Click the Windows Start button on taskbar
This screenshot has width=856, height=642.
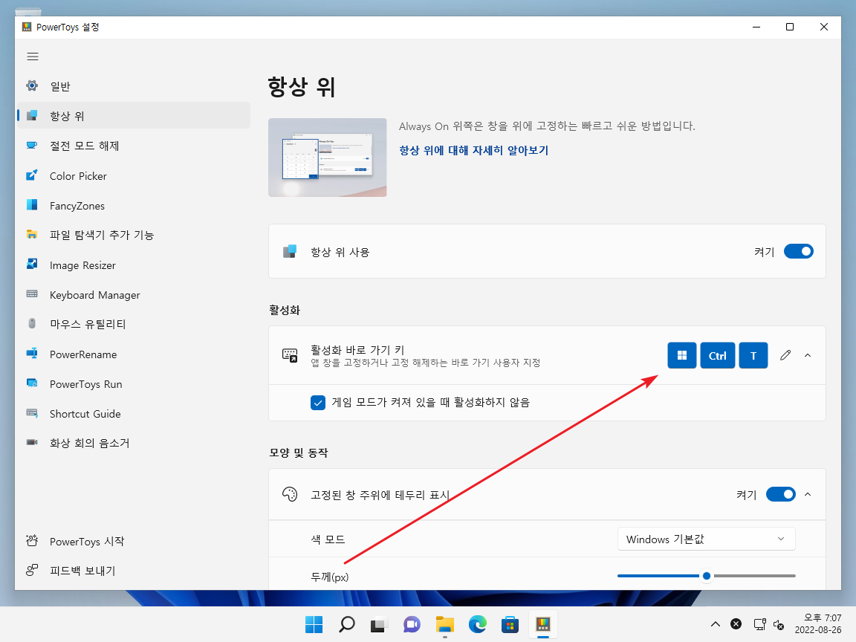314,624
